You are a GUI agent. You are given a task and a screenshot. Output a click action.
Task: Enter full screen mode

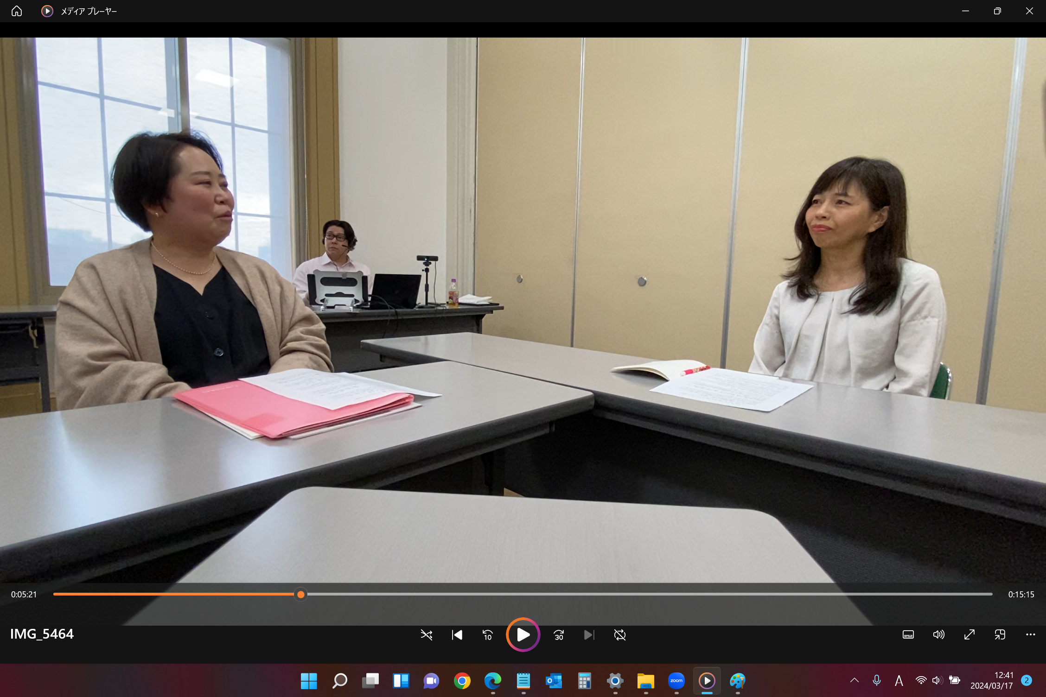969,634
